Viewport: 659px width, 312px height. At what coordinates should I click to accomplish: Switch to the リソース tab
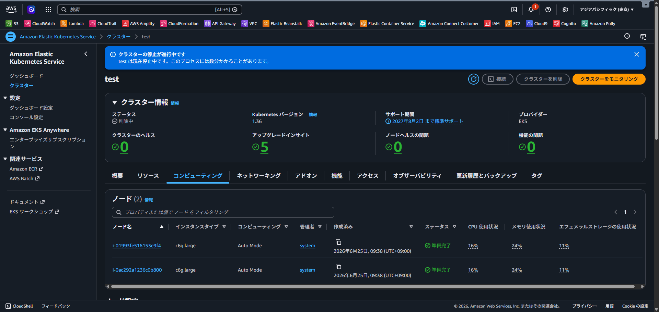point(148,176)
